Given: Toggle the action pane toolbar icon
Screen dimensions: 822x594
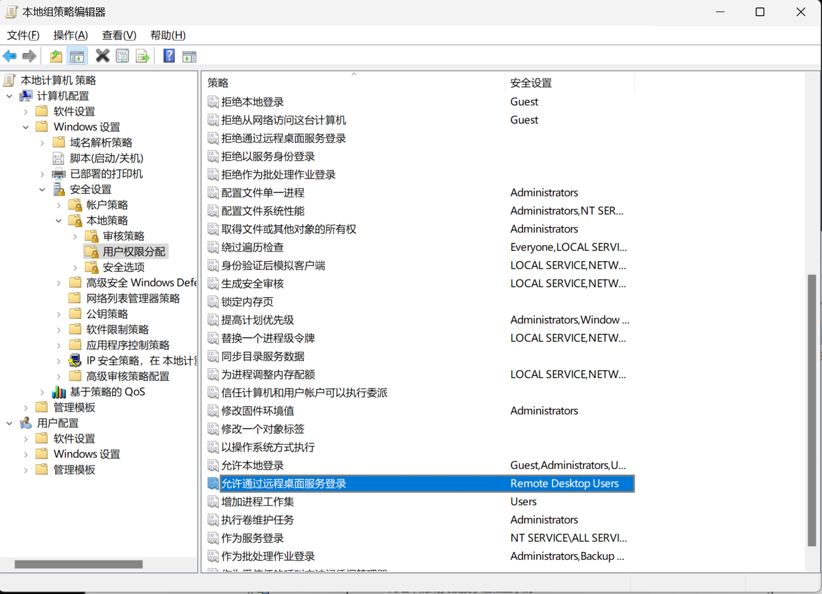Looking at the screenshot, I should click(189, 56).
